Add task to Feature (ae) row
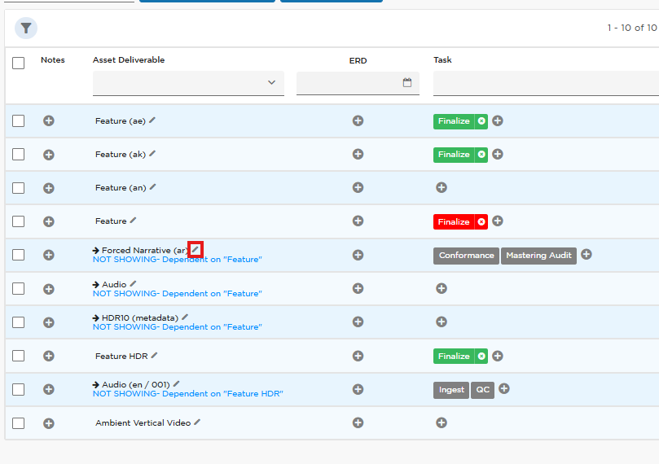Viewport: 659px width, 464px height. (x=498, y=121)
